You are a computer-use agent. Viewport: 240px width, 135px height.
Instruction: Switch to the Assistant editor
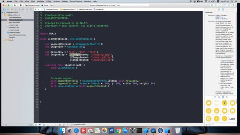[216, 5]
